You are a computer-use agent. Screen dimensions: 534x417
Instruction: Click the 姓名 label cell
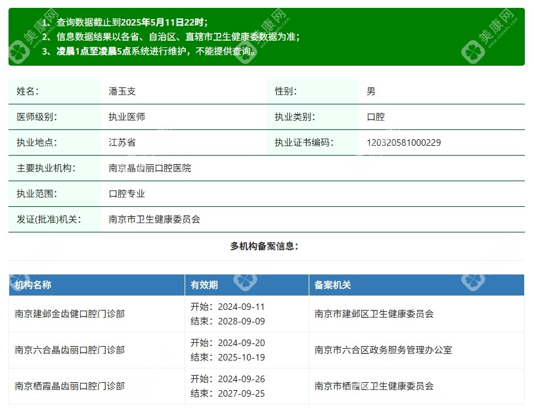pyautogui.click(x=55, y=91)
